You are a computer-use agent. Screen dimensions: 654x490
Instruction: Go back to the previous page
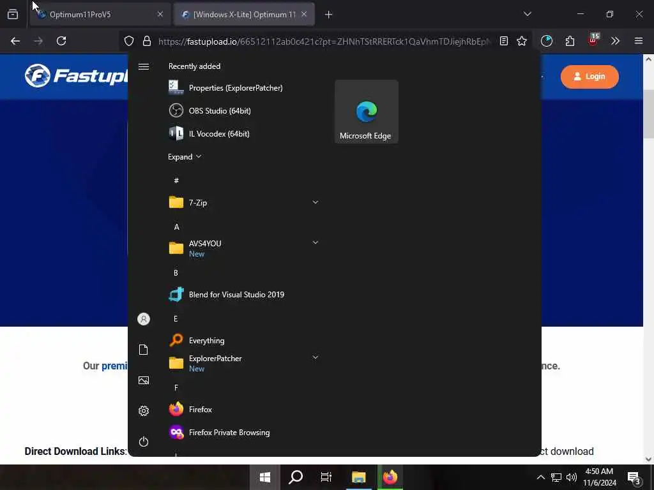coord(15,41)
